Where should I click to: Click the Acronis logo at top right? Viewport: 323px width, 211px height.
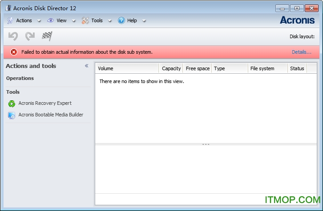(297, 20)
